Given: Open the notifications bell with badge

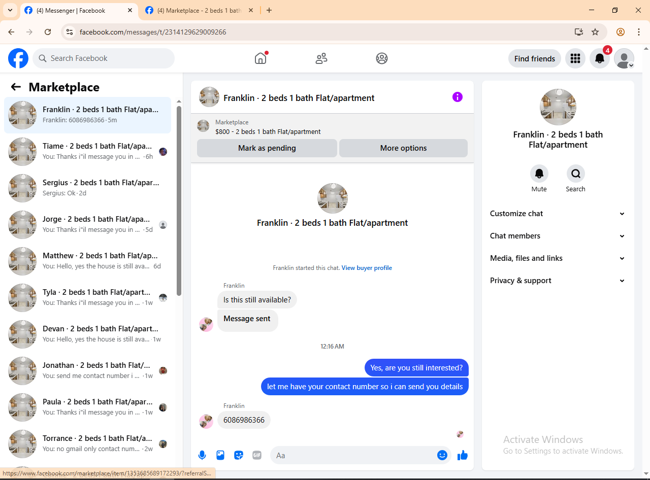Looking at the screenshot, I should pos(600,58).
